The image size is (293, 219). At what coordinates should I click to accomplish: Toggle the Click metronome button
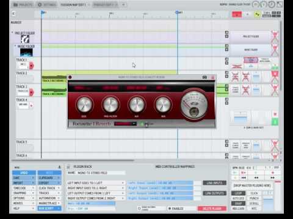tap(254, 193)
